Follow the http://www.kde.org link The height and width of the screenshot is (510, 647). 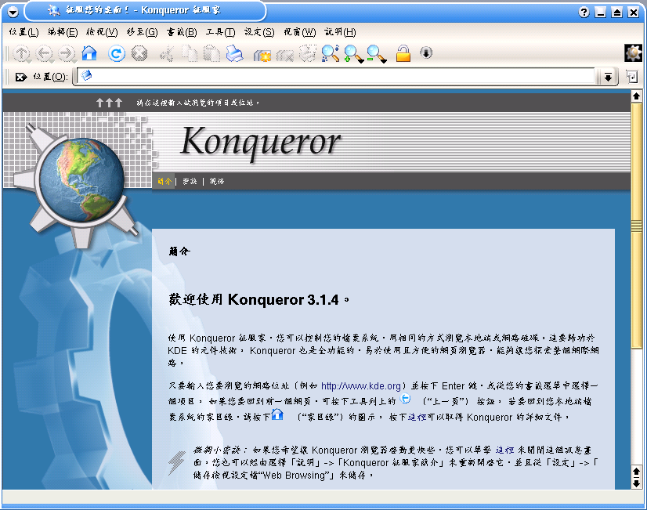point(361,385)
